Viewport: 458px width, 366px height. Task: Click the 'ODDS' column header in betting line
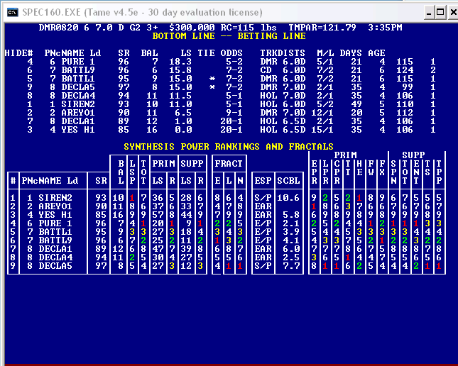point(231,53)
